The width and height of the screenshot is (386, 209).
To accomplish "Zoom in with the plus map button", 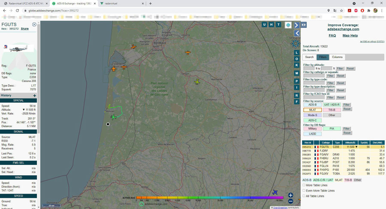I will [x=290, y=195].
